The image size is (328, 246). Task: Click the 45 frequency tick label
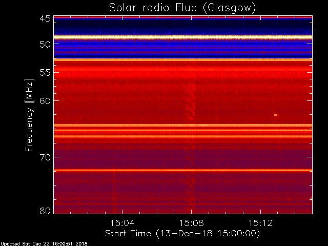[x=45, y=18]
